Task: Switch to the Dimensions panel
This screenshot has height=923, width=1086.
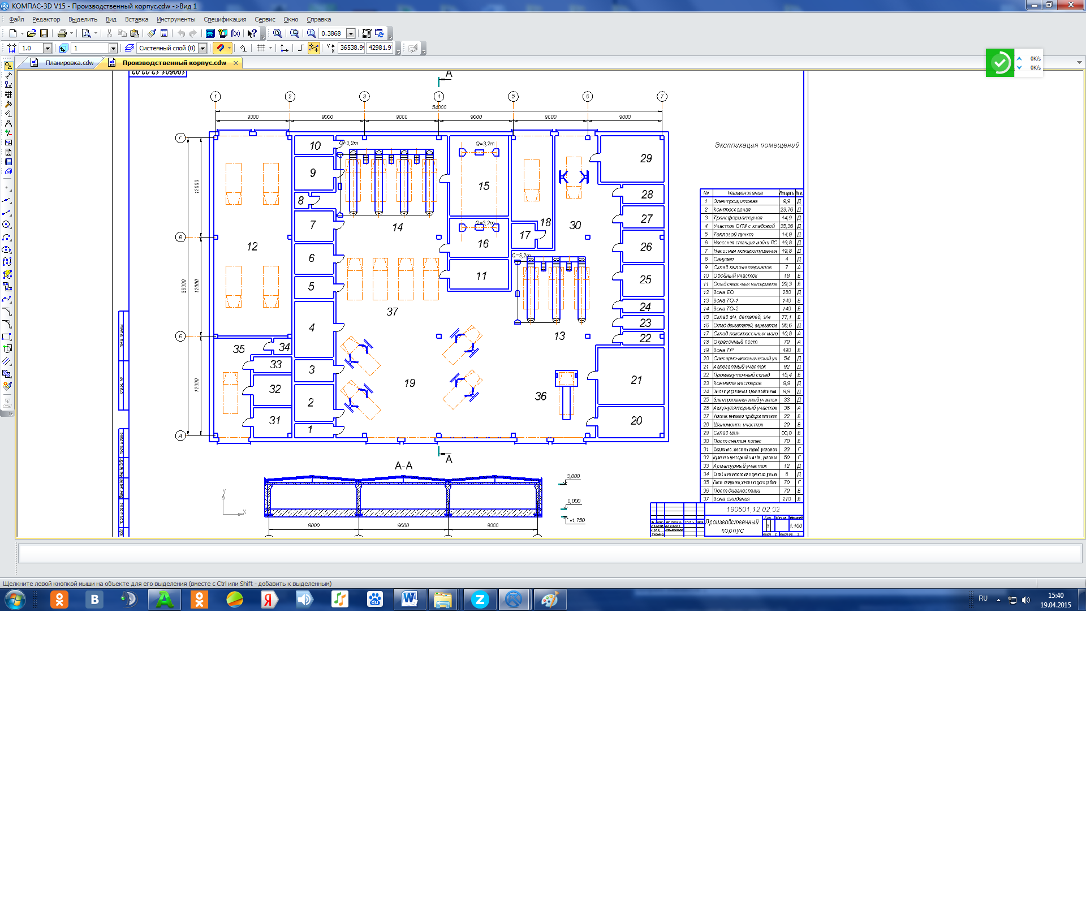Action: click(8, 75)
